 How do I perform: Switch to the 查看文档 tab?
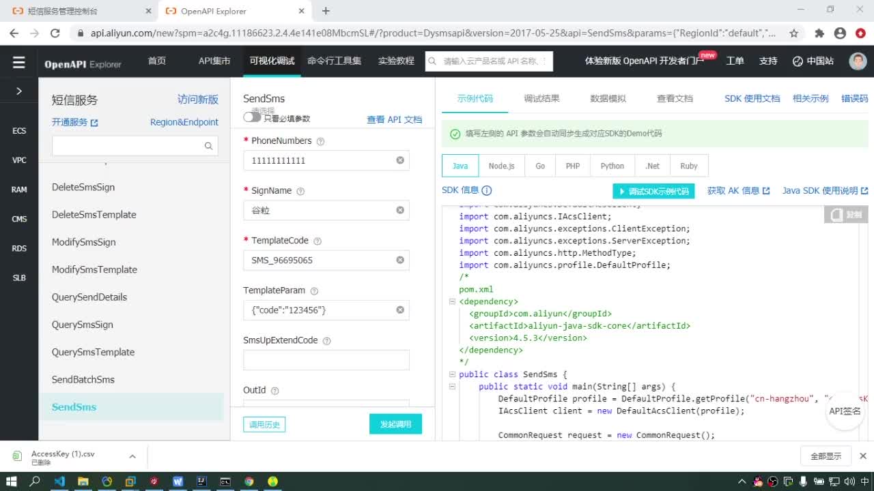675,98
